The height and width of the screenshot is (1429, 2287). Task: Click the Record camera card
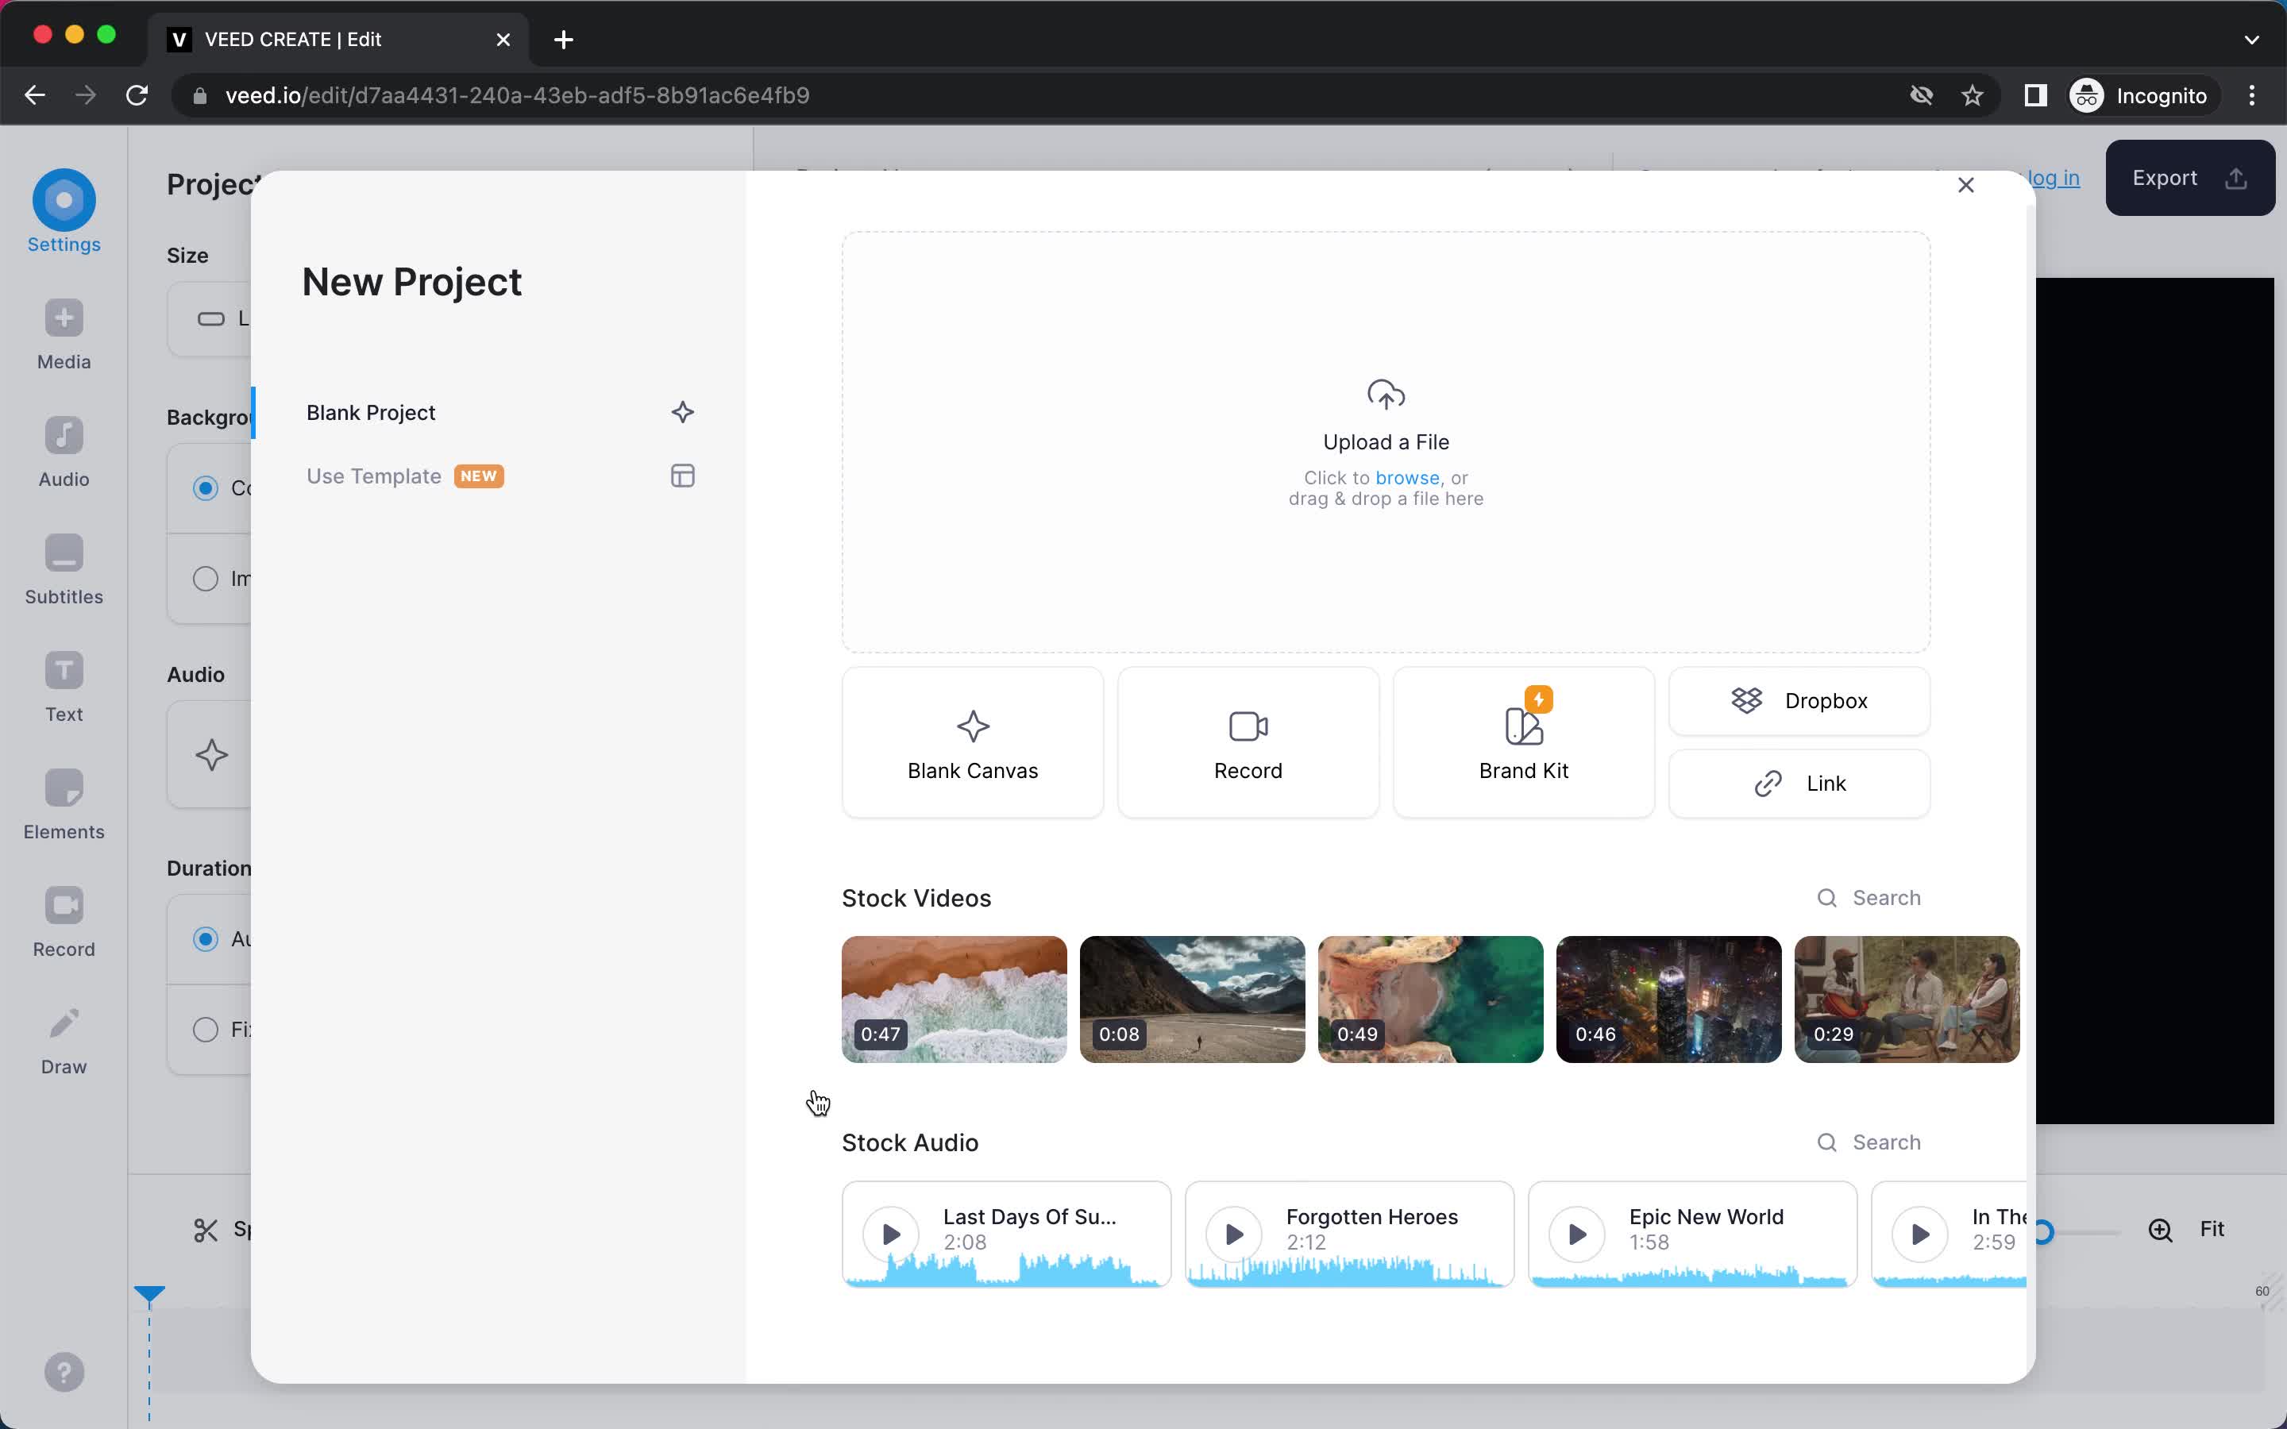[x=1248, y=743]
